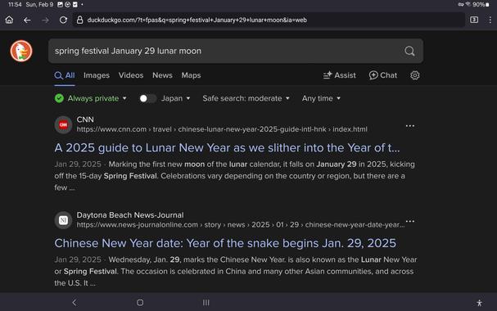This screenshot has width=497, height=311.
Task: Click the CNN favicon icon
Action: (x=63, y=124)
